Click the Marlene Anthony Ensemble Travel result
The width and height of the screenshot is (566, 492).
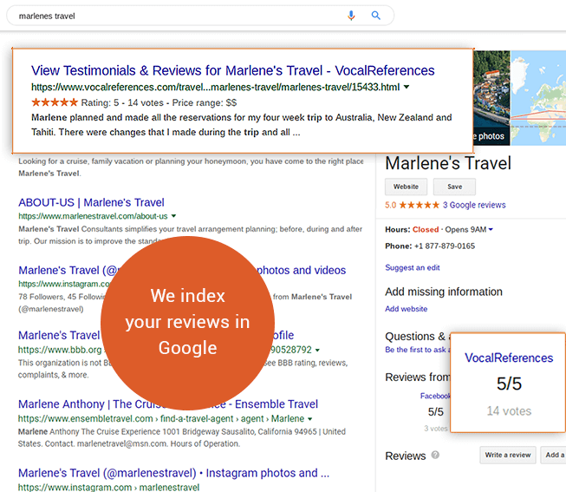tap(168, 404)
